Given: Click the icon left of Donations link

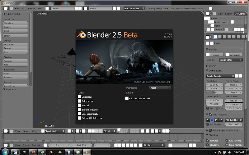Looking at the screenshot, I should point(79,97).
